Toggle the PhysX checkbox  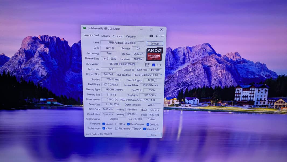133,129
